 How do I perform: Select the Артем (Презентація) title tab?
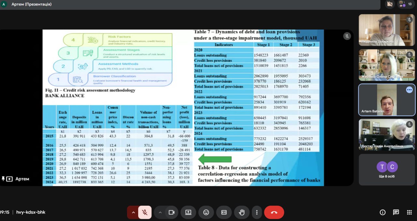click(x=31, y=4)
